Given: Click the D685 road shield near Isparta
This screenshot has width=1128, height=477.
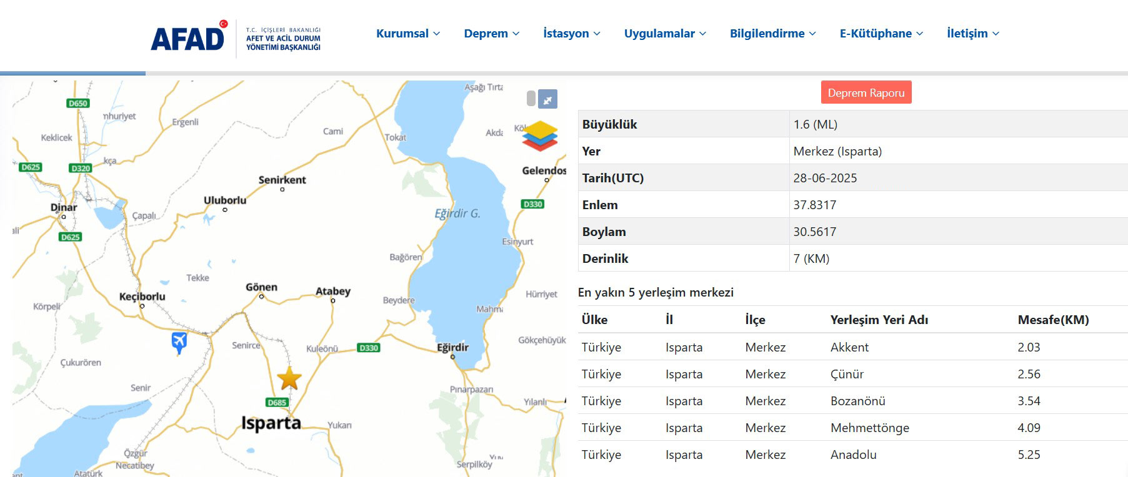Looking at the screenshot, I should point(277,402).
